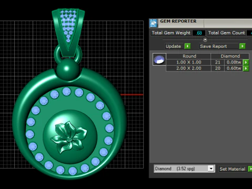Click the Total Gem Weight value field
The width and height of the screenshot is (252, 189).
[x=199, y=33]
